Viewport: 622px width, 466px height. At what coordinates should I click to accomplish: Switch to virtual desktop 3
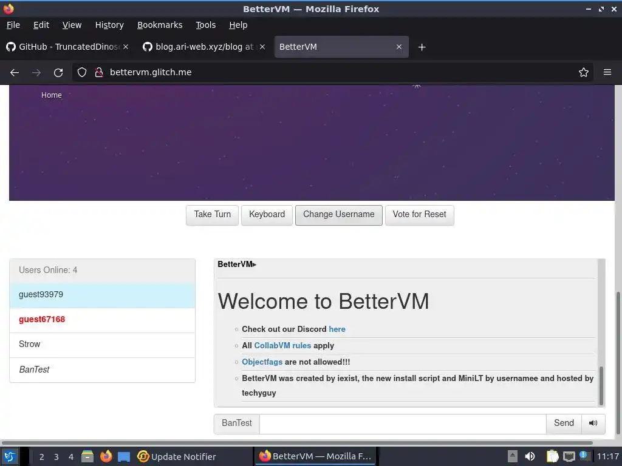(x=56, y=457)
